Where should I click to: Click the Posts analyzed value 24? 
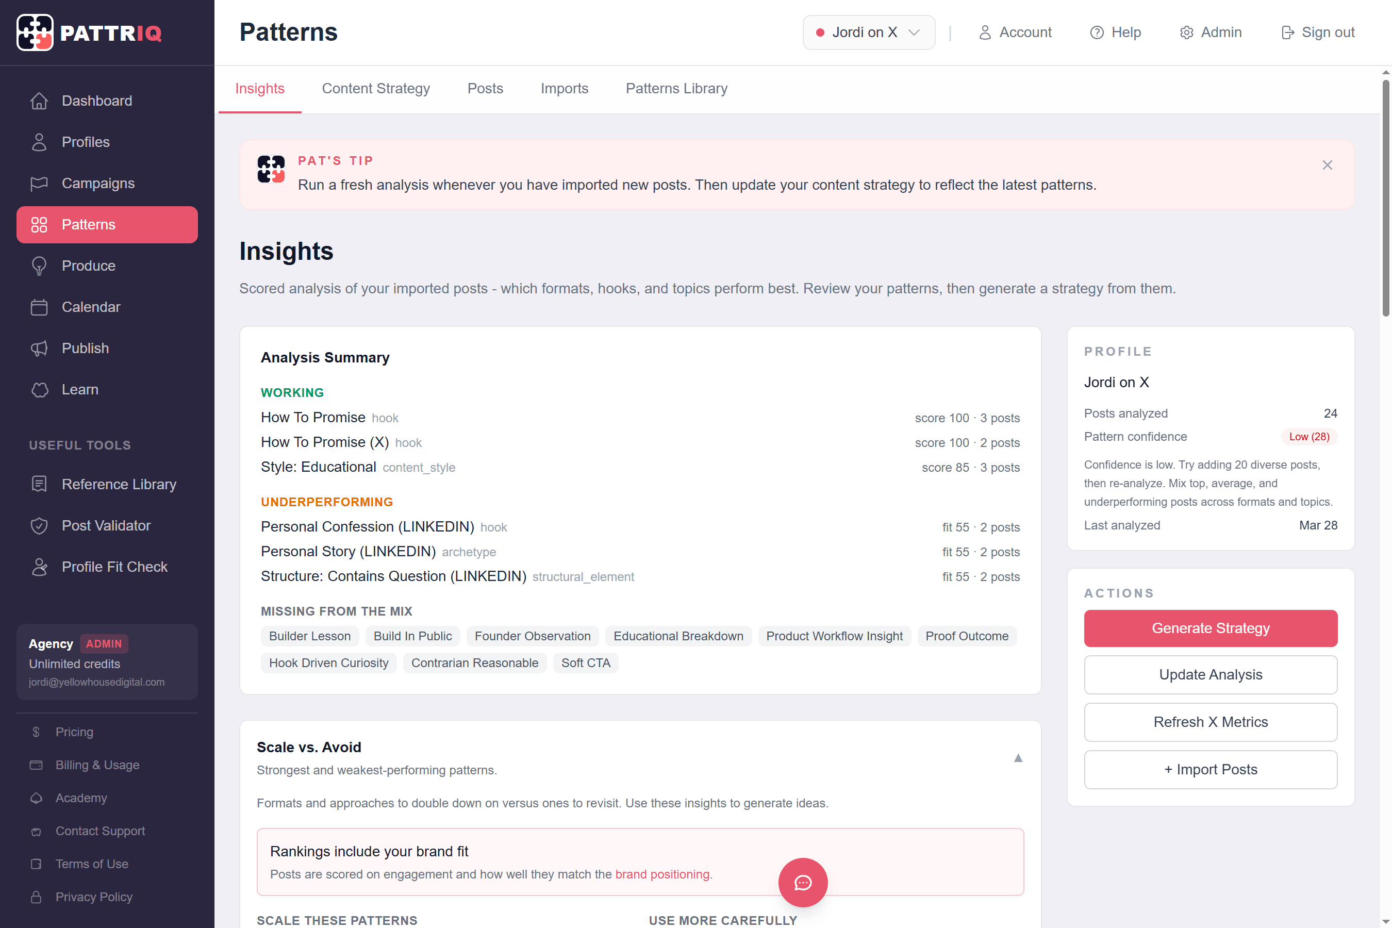[x=1331, y=413]
